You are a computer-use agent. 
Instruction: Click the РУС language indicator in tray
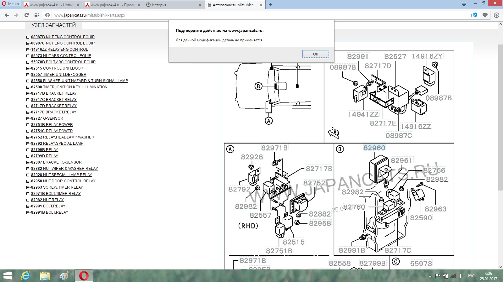click(471, 276)
